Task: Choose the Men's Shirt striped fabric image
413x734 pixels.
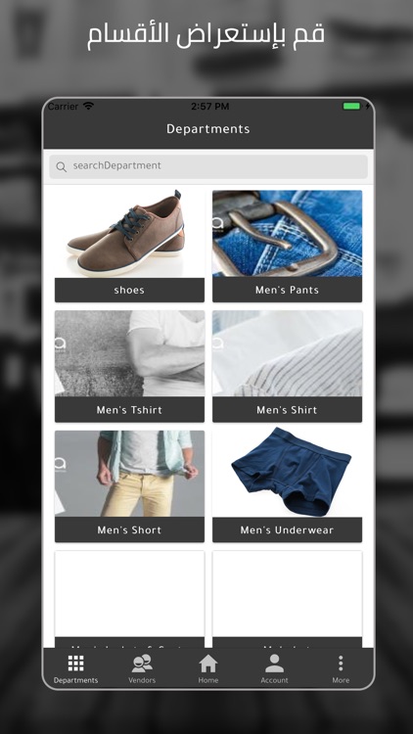Action: (x=287, y=353)
